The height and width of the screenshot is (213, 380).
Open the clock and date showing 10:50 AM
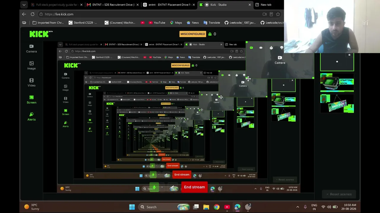349,207
